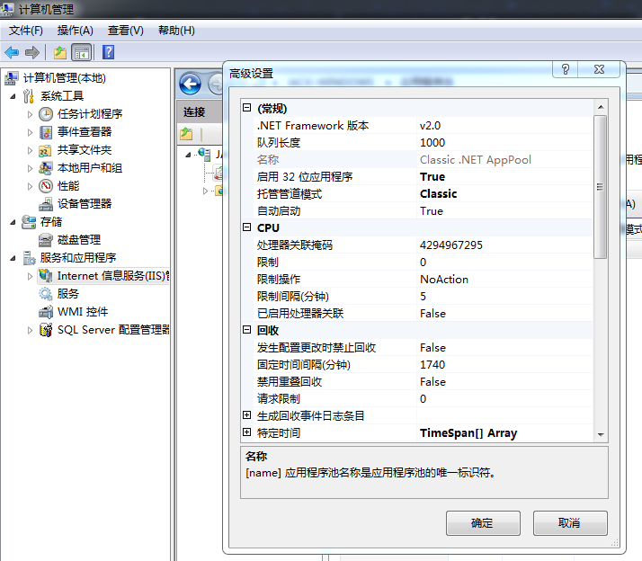642x561 pixels.
Task: Expand the 生成回收事件日志条目 property group
Action: 247,416
